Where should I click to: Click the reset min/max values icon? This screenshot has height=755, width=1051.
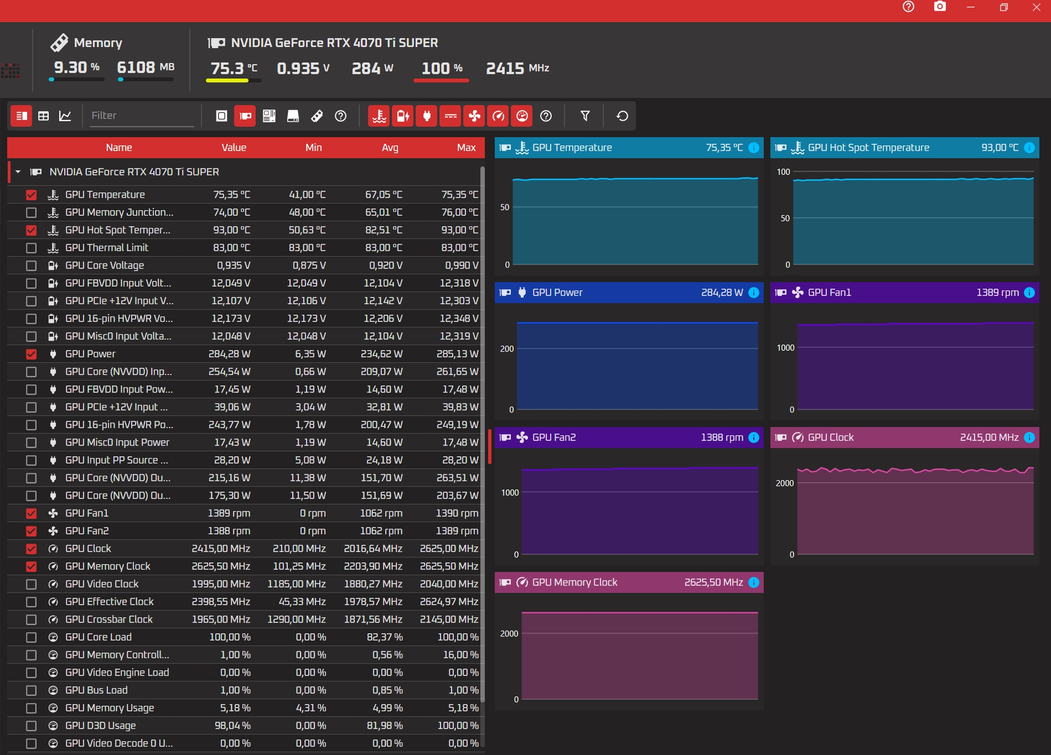[622, 116]
